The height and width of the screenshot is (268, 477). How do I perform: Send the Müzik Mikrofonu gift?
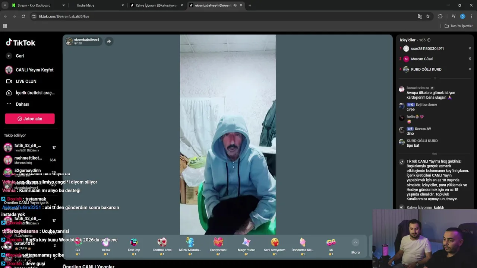(190, 246)
